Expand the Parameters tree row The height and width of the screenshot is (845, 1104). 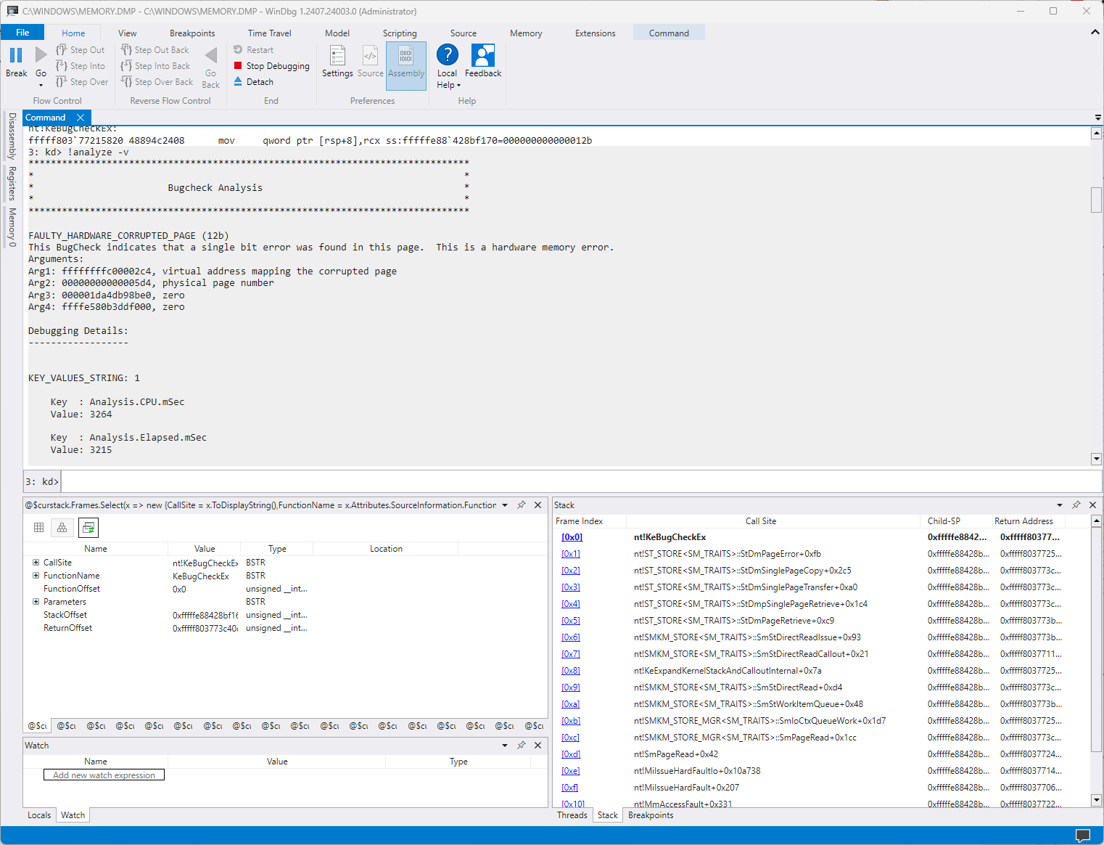(36, 601)
